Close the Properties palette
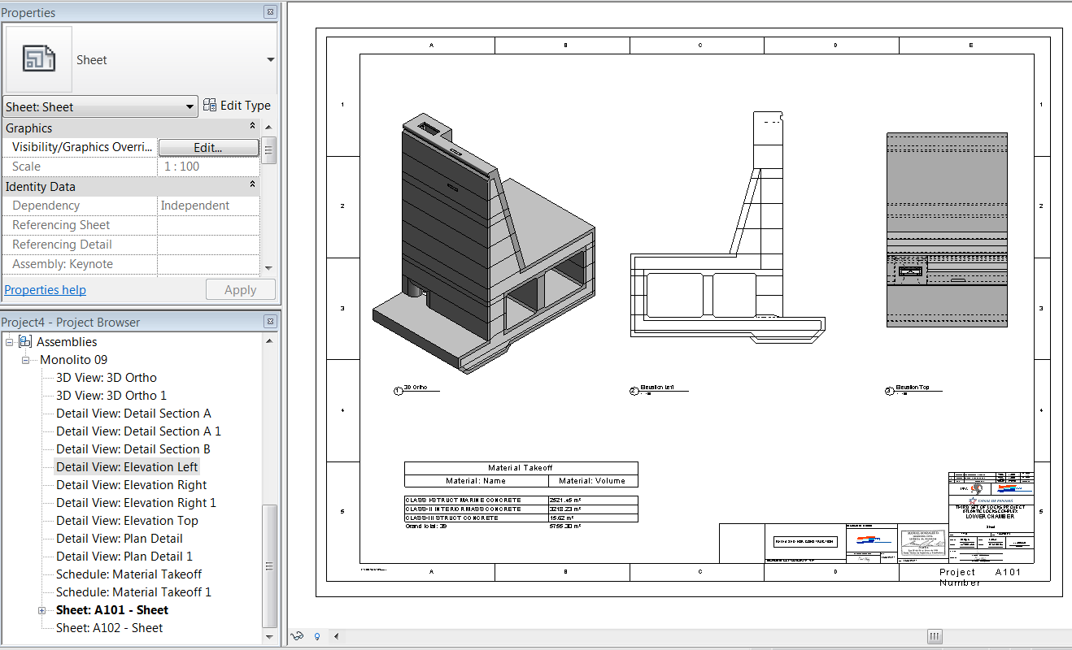 [270, 13]
